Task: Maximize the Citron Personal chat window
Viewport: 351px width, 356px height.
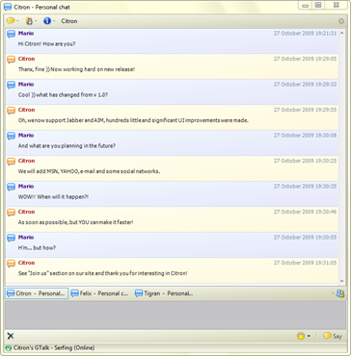Action: click(x=318, y=5)
